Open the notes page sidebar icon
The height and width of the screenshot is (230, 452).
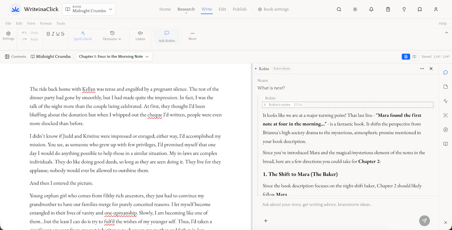pos(446,87)
